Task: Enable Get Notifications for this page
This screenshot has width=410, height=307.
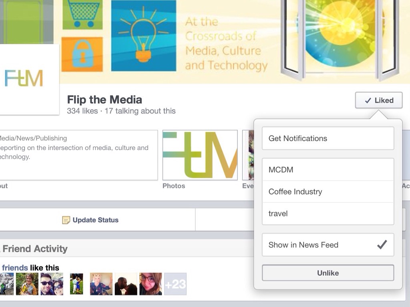Action: (x=328, y=138)
